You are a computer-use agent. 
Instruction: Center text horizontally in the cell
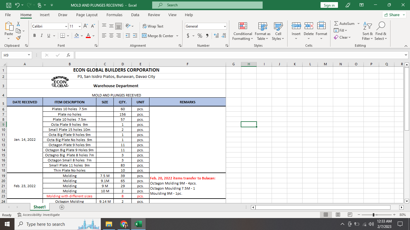pyautogui.click(x=111, y=36)
